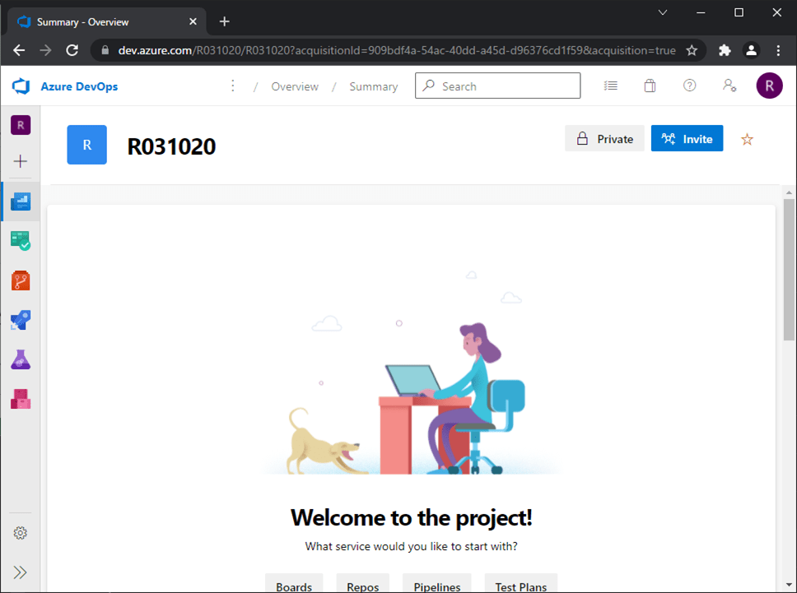Image resolution: width=797 pixels, height=593 pixels.
Task: Click the page vertical scrollbar thumb
Action: coord(789,269)
